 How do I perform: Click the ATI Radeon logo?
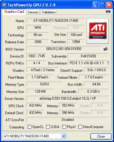coord(98,31)
